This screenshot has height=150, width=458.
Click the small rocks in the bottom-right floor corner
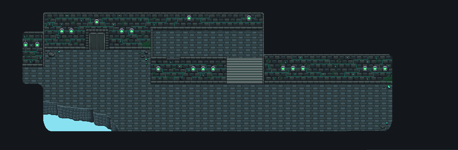[383, 127]
